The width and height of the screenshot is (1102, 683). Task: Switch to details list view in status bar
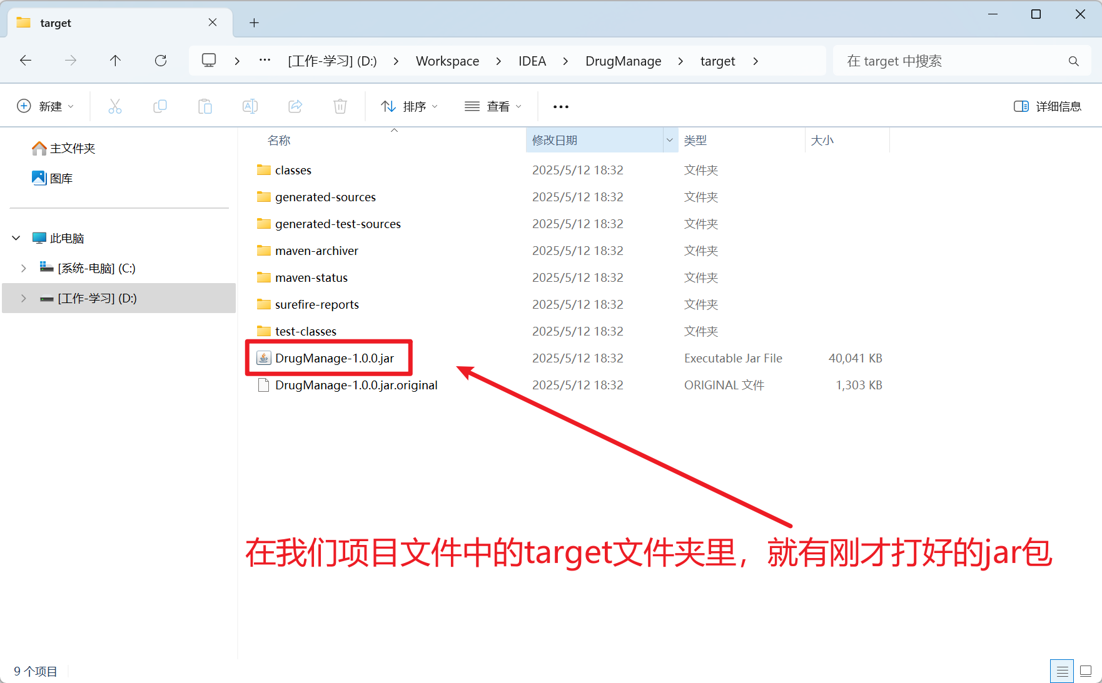(1061, 671)
